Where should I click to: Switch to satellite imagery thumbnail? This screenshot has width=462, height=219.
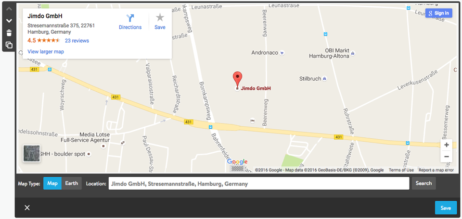pos(32,154)
